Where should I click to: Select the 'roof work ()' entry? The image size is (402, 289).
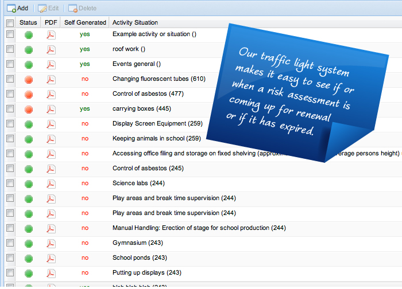pyautogui.click(x=129, y=49)
